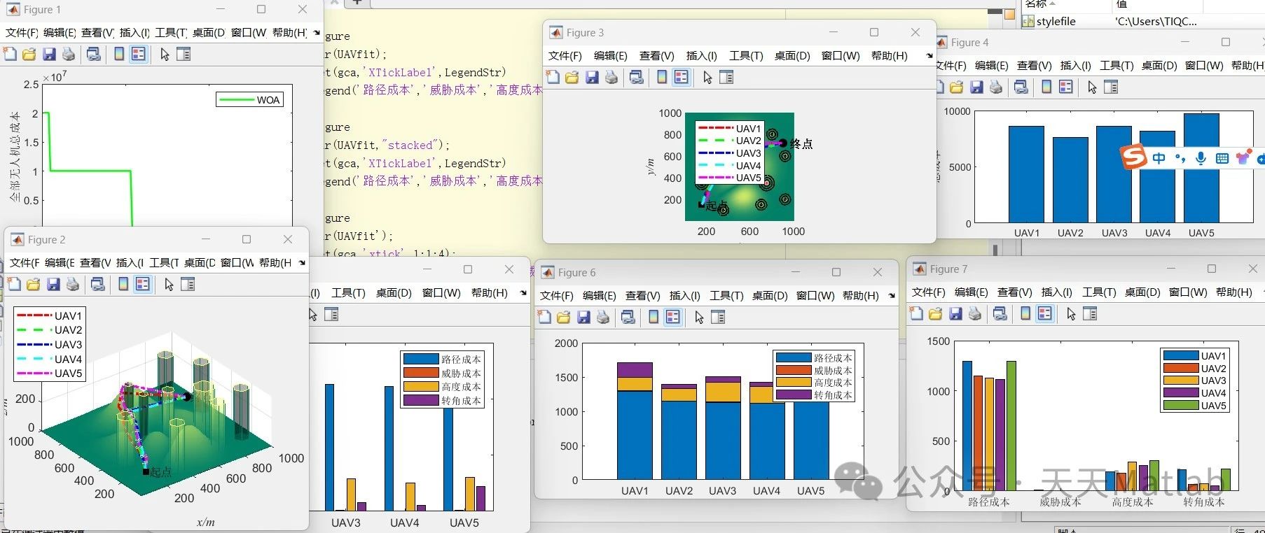Toggle Insert Colorbar in Figure 3 toolbar

click(x=662, y=77)
